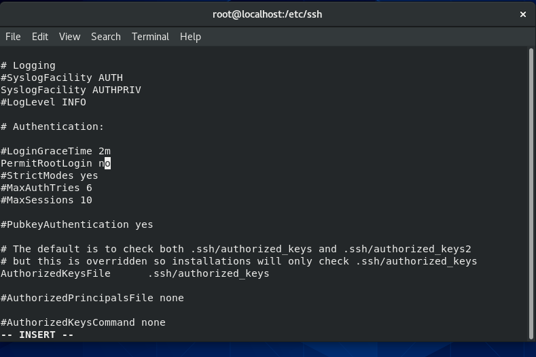Image resolution: width=536 pixels, height=357 pixels.
Task: Click the '#StrictModes yes' line
Action: click(50, 176)
